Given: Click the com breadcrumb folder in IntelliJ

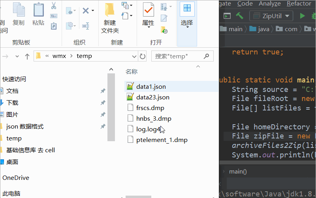Looking at the screenshot, I should click(287, 29).
